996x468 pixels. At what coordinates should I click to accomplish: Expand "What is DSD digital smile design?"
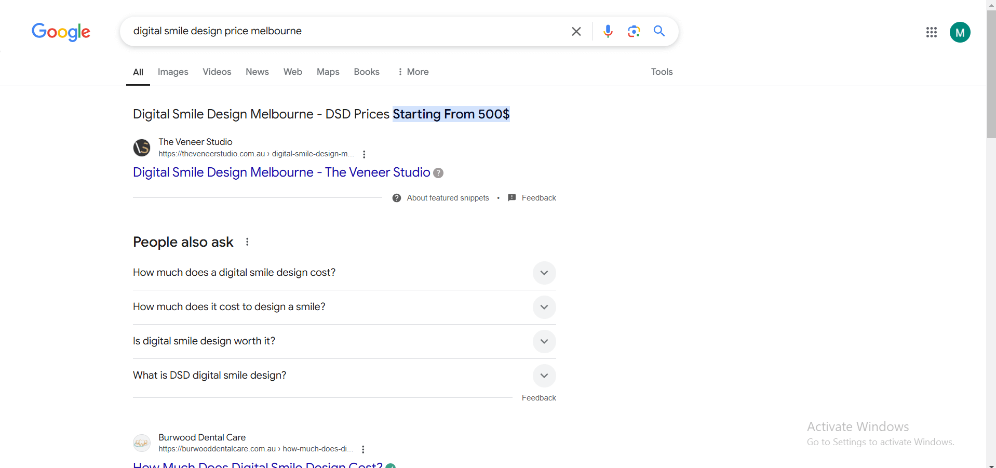tap(544, 376)
